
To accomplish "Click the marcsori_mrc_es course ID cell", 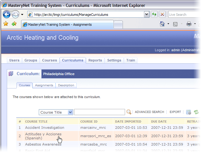I will (x=96, y=136).
